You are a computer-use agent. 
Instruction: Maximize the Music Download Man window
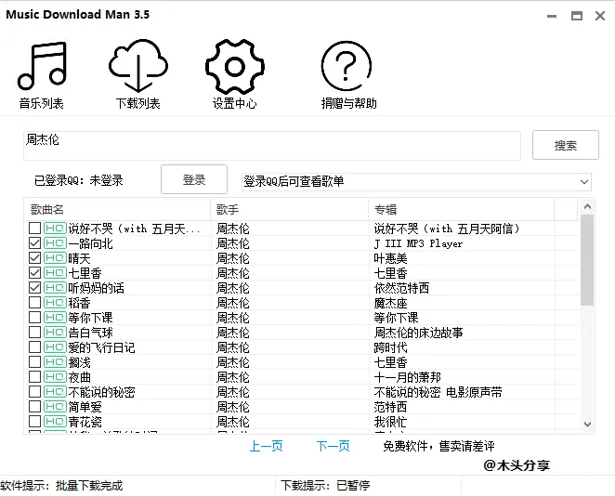(x=577, y=16)
